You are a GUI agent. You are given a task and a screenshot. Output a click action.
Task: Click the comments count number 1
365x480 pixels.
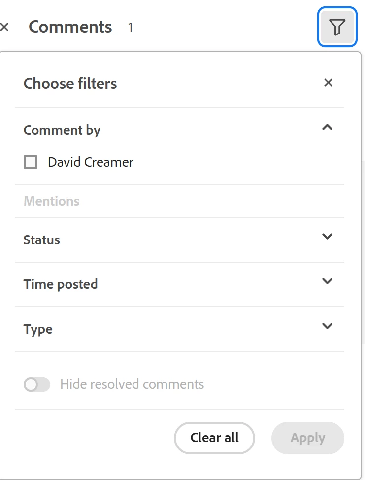coord(131,28)
